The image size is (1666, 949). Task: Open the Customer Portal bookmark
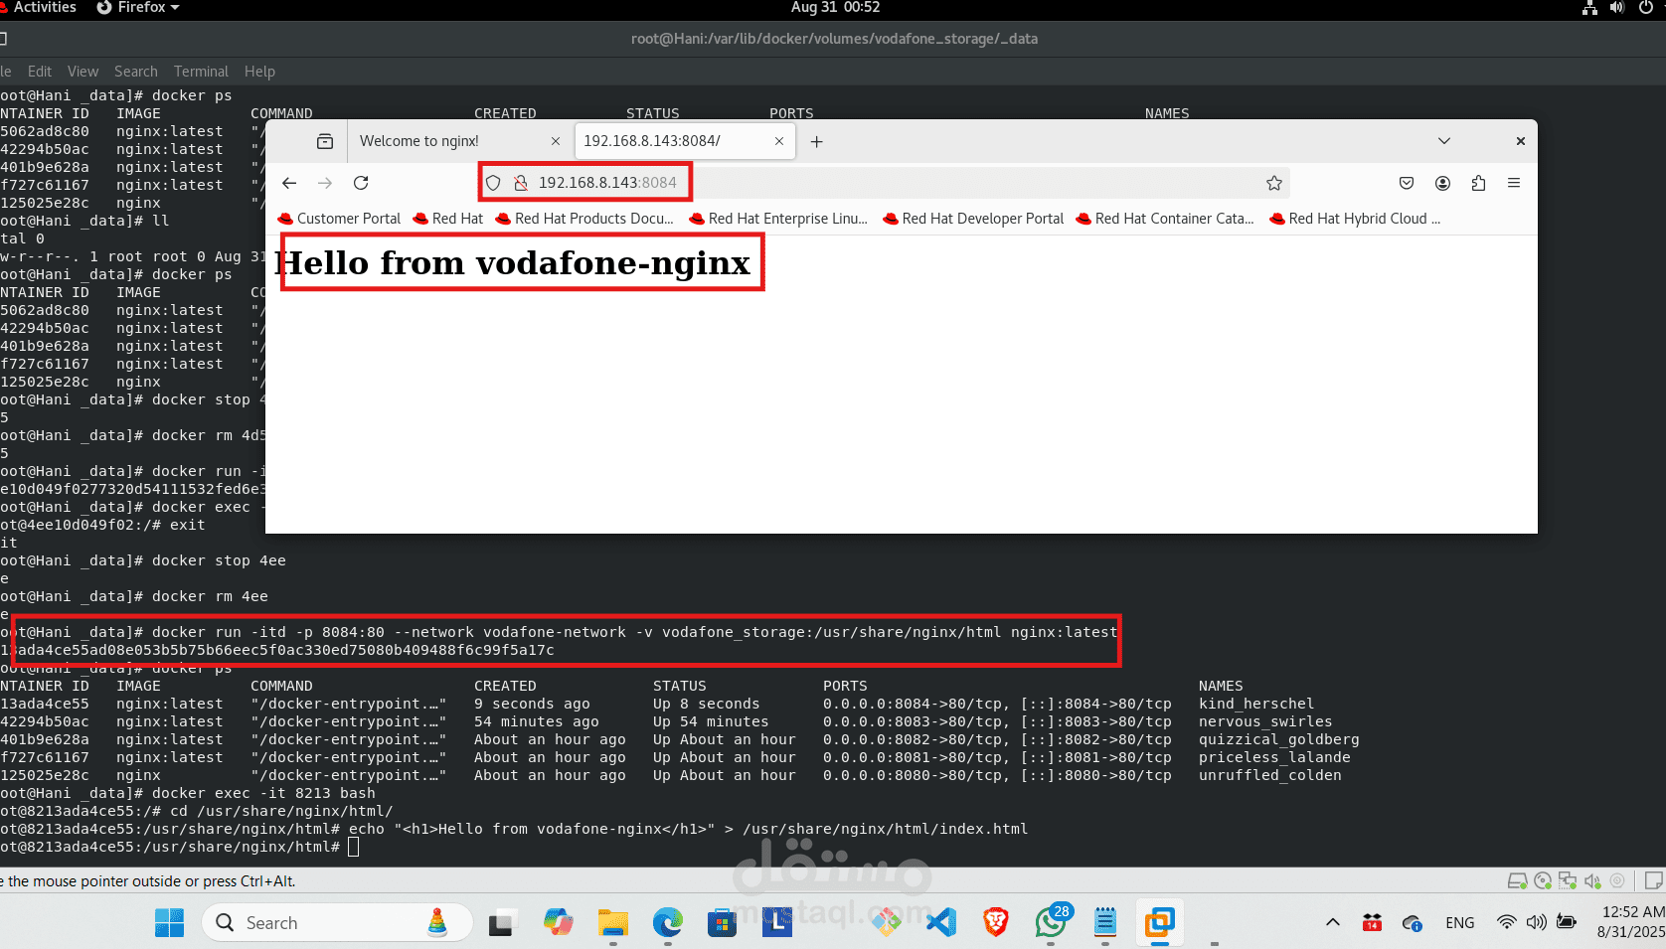tap(339, 219)
